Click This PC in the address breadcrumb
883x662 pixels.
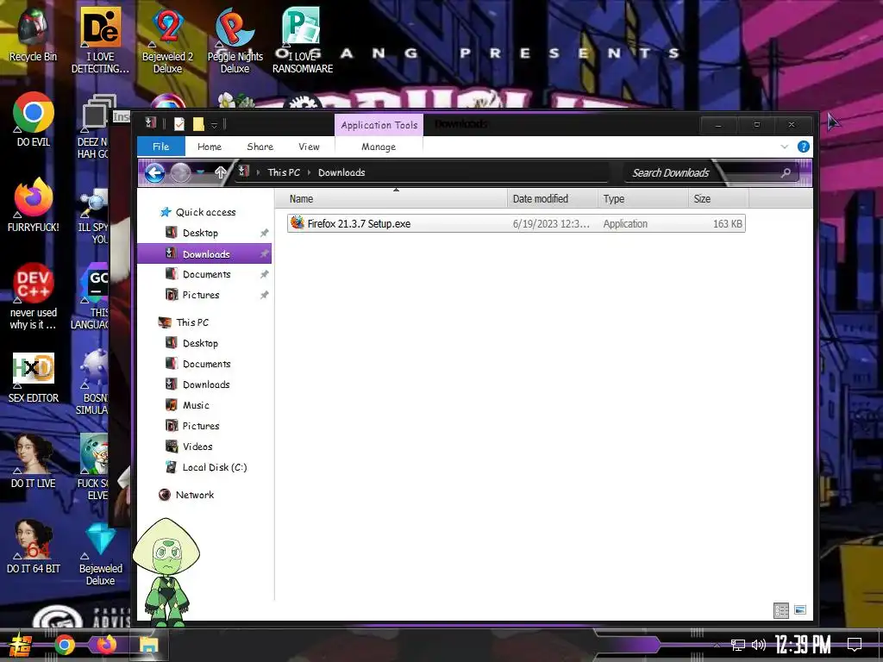point(284,172)
